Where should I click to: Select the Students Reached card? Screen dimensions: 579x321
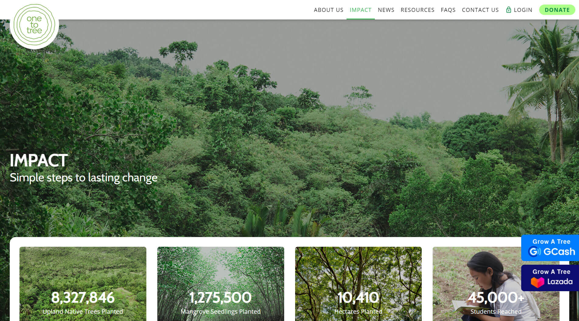pyautogui.click(x=496, y=284)
